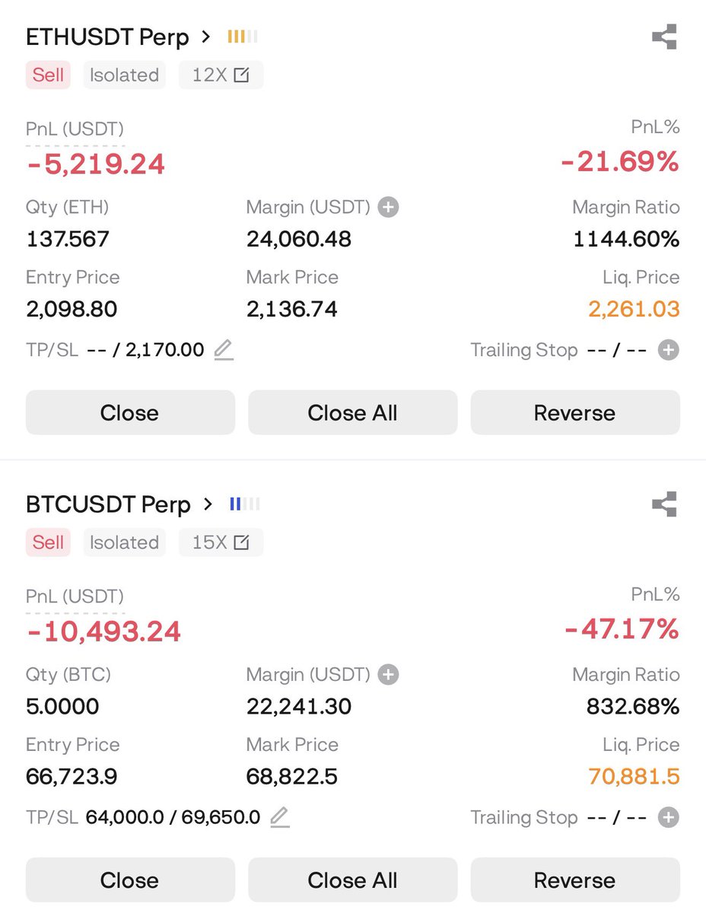706x913 pixels.
Task: Reverse the ETHUSDT position
Action: 574,413
